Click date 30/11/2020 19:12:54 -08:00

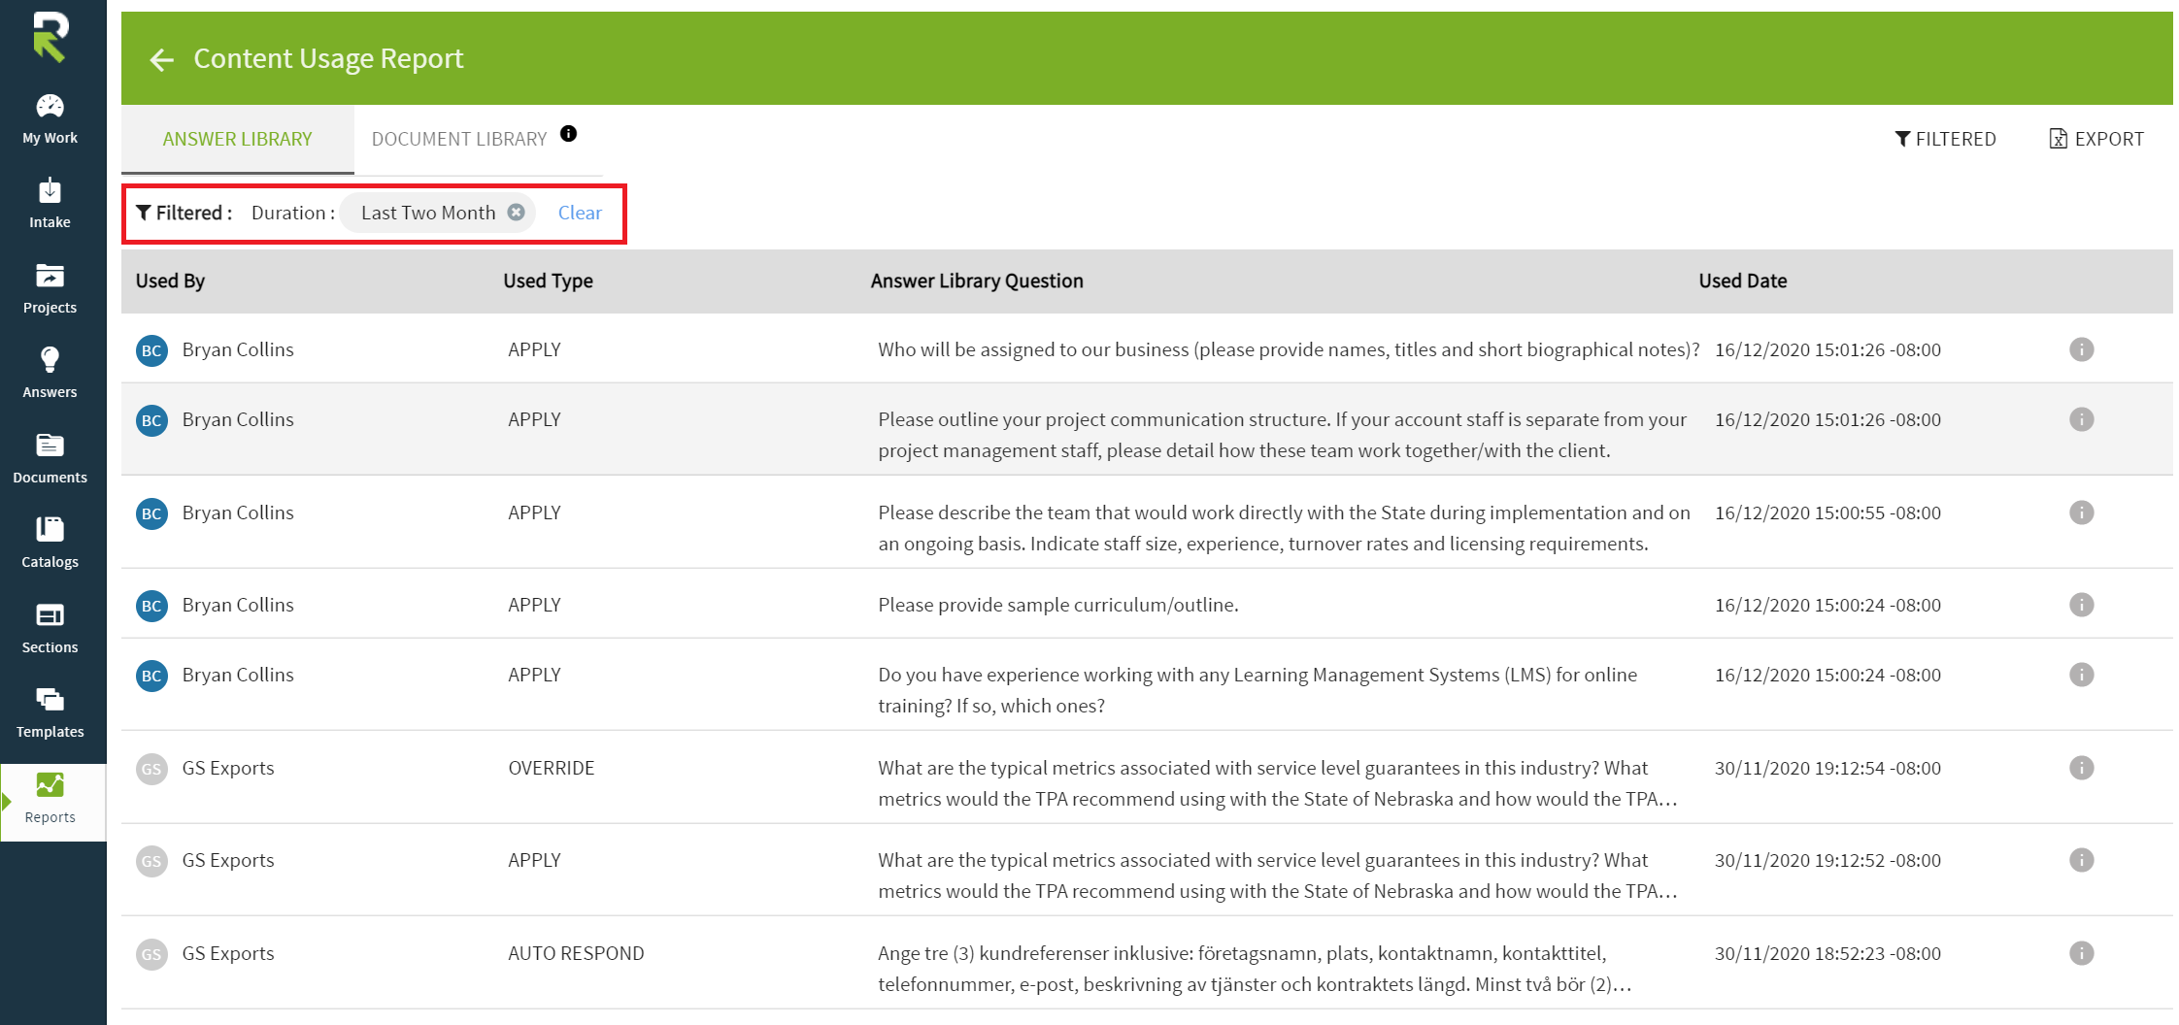click(1827, 768)
